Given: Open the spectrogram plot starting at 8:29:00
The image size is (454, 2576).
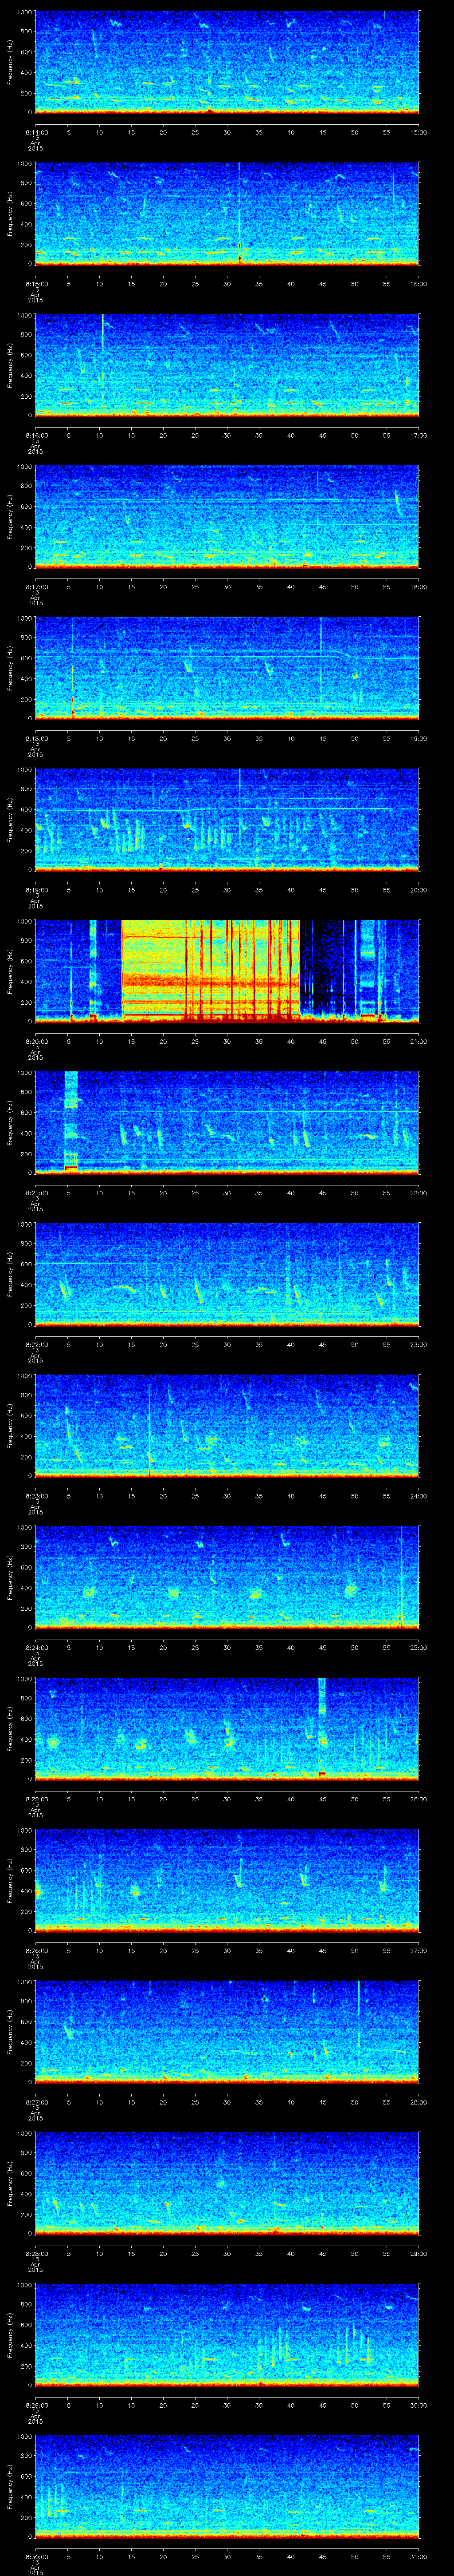Looking at the screenshot, I should coord(227,2334).
